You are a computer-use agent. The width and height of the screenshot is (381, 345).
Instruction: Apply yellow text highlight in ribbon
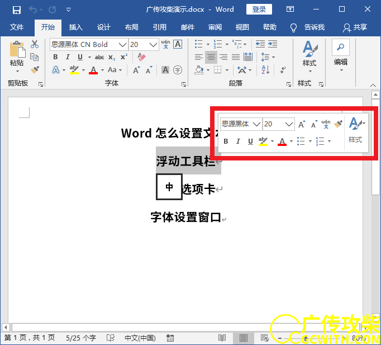coord(74,70)
